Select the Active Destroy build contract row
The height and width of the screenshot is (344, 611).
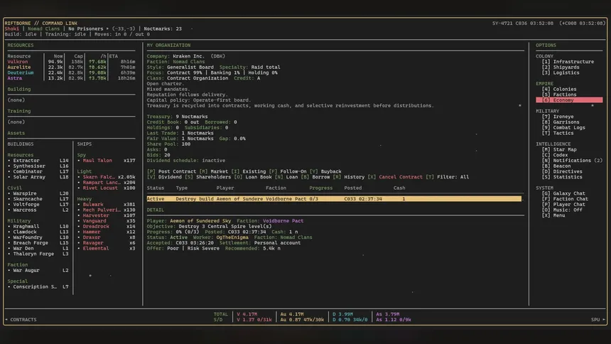(334, 199)
